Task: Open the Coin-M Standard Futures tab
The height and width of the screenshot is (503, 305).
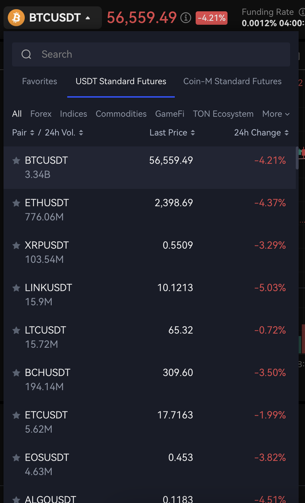Action: click(x=232, y=81)
